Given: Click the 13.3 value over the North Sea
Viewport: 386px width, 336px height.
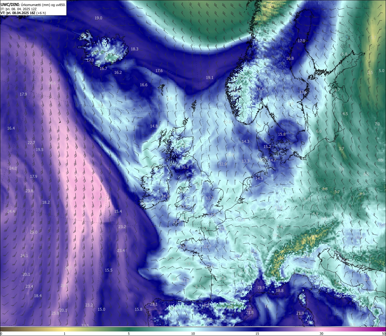Looking at the screenshot, I should pyautogui.click(x=245, y=161).
